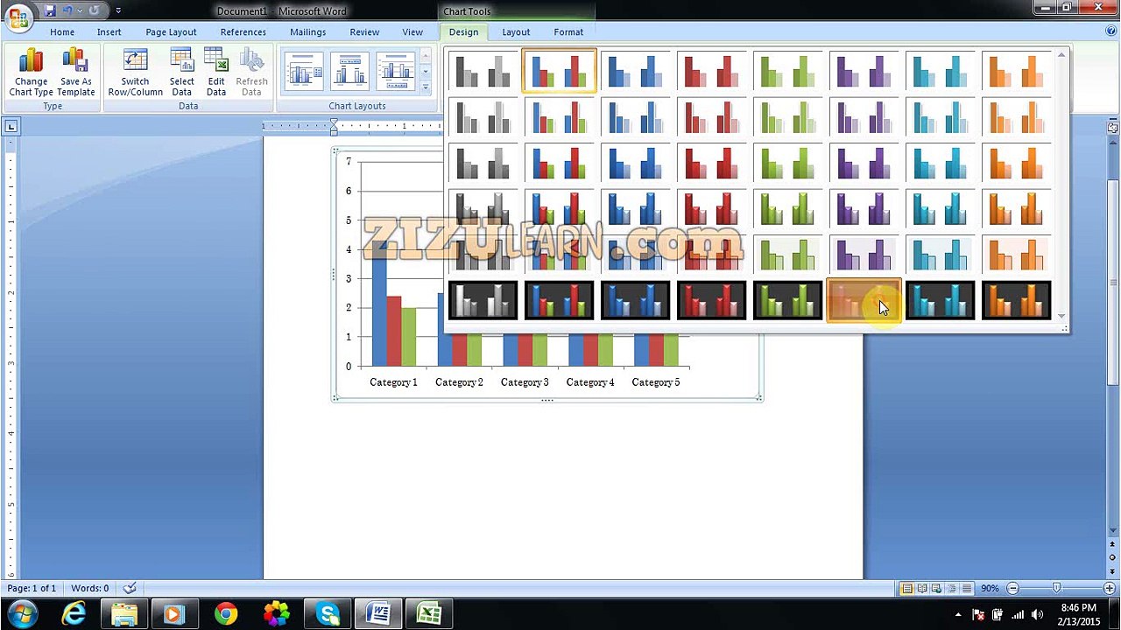Click the Next Page double-arrow below scrollbar
Image resolution: width=1121 pixels, height=630 pixels.
pos(1113,572)
